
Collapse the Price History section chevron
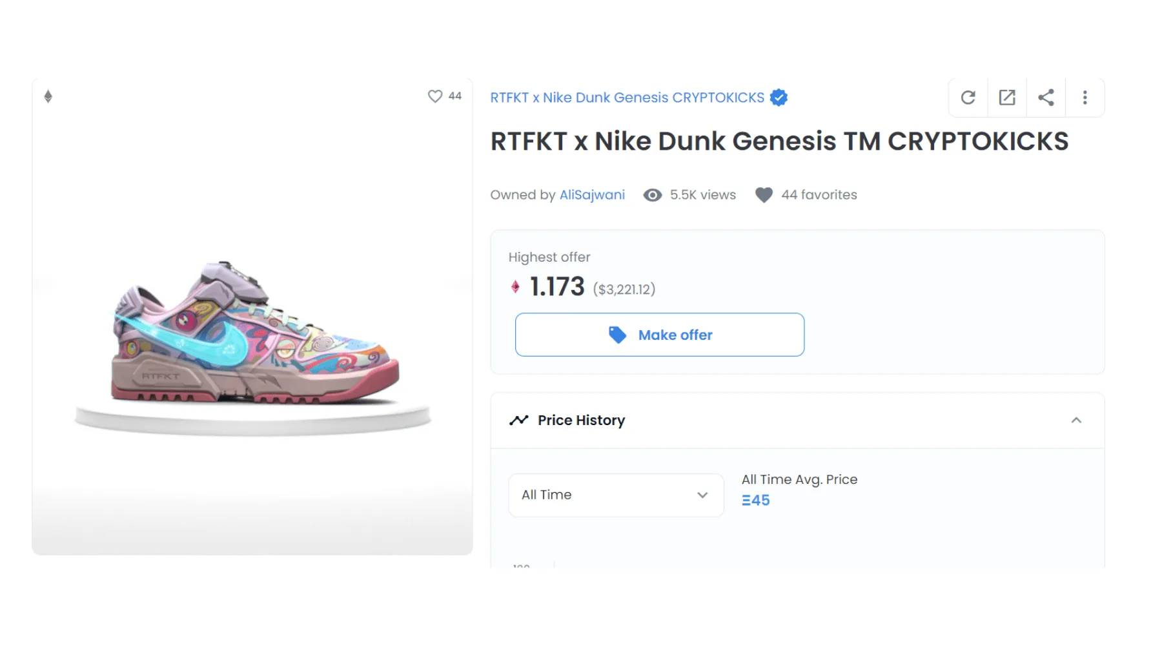1076,421
